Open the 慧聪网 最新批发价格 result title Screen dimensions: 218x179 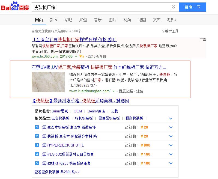tap(80, 101)
